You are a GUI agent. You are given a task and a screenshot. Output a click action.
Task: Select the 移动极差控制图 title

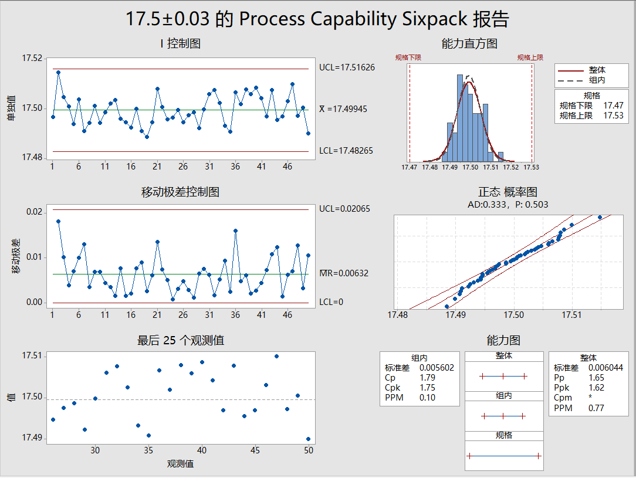coord(180,192)
